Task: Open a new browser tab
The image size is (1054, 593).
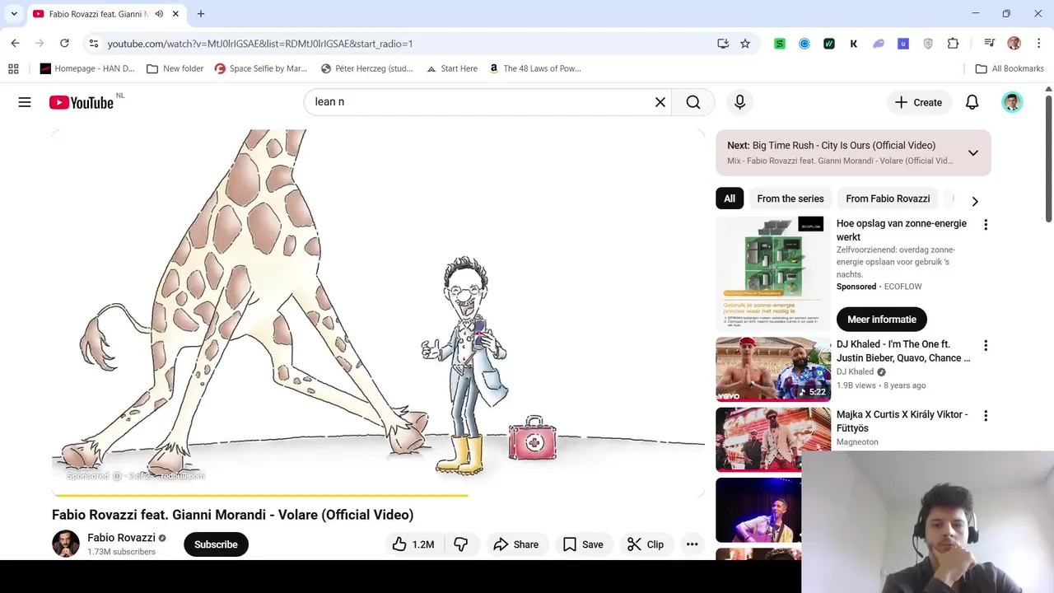Action: [x=201, y=14]
